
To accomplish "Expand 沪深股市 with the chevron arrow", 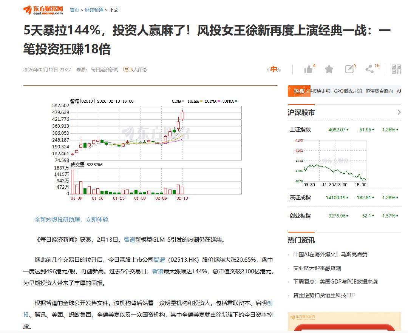I will pyautogui.click(x=399, y=112).
